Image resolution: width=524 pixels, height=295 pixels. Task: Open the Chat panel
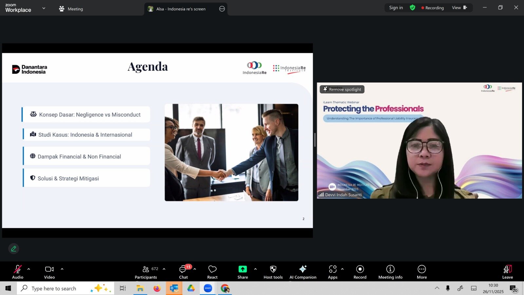click(x=183, y=272)
